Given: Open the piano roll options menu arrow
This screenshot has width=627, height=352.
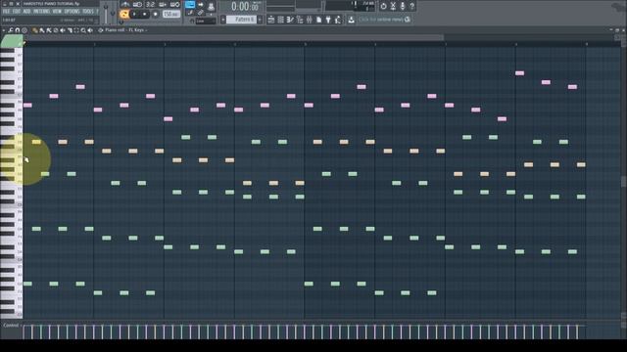Looking at the screenshot, I should point(4,30).
